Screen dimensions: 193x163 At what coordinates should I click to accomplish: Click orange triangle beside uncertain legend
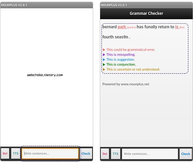[x=104, y=69]
